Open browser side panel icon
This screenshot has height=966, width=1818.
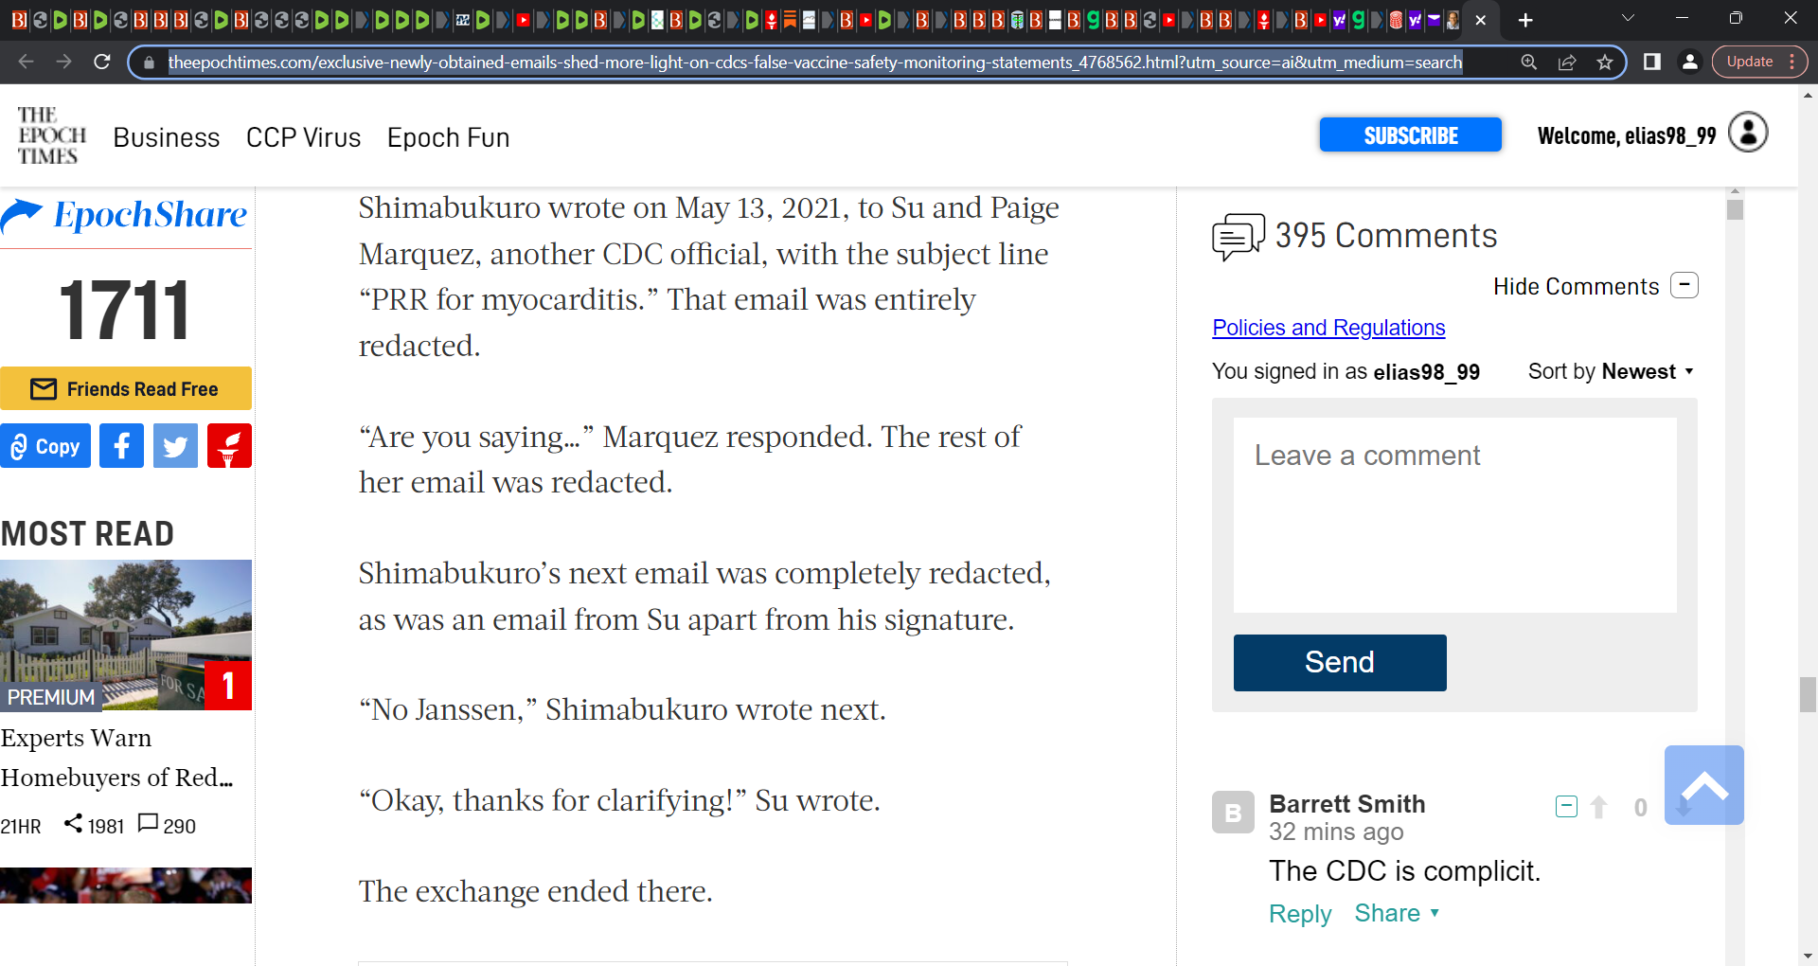pos(1652,63)
